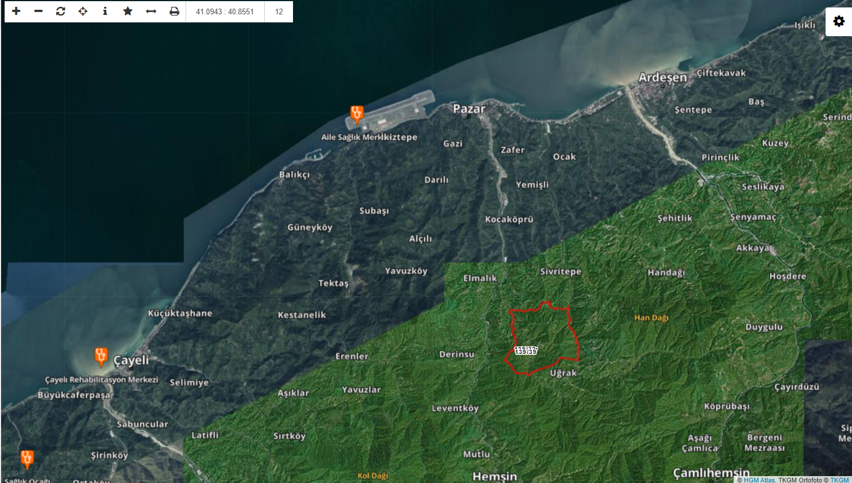
Task: Activate the crosshair locate tool
Action: [x=83, y=11]
